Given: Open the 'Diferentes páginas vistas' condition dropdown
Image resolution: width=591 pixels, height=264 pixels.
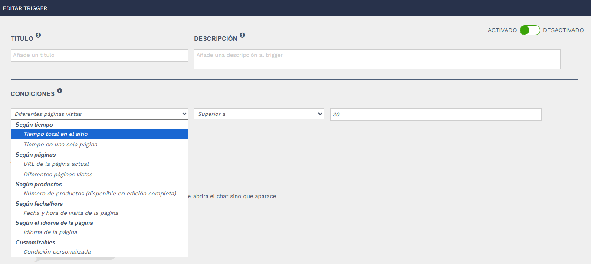Looking at the screenshot, I should 99,114.
